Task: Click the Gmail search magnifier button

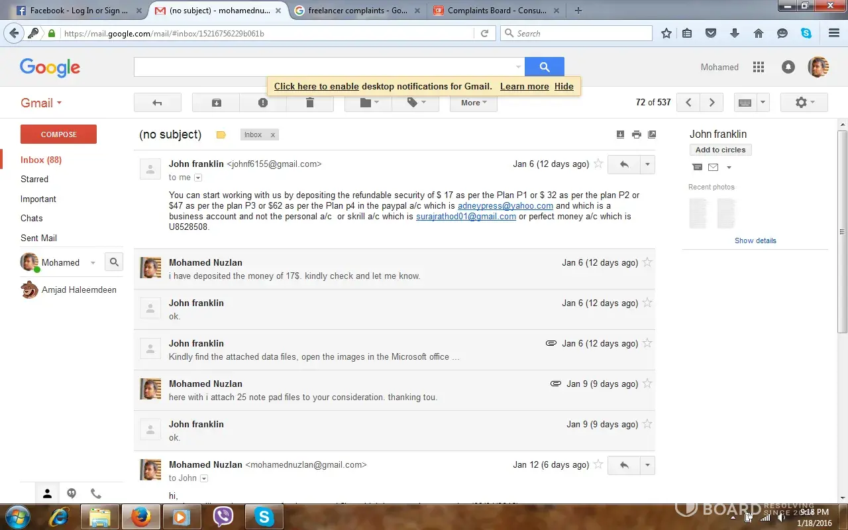Action: (544, 67)
